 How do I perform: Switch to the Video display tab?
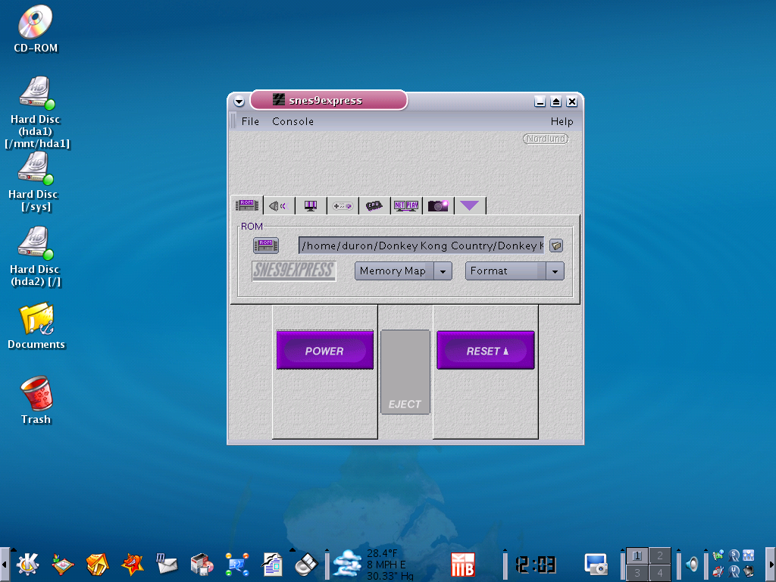[311, 205]
